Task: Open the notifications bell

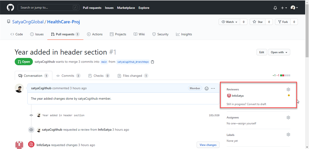Action: pyautogui.click(x=275, y=8)
